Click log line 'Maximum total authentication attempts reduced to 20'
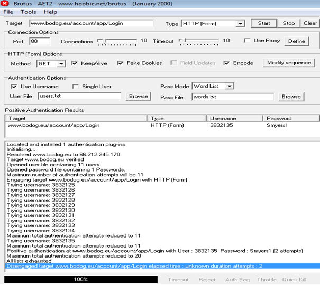This screenshot has width=320, height=285. pyautogui.click(x=74, y=256)
